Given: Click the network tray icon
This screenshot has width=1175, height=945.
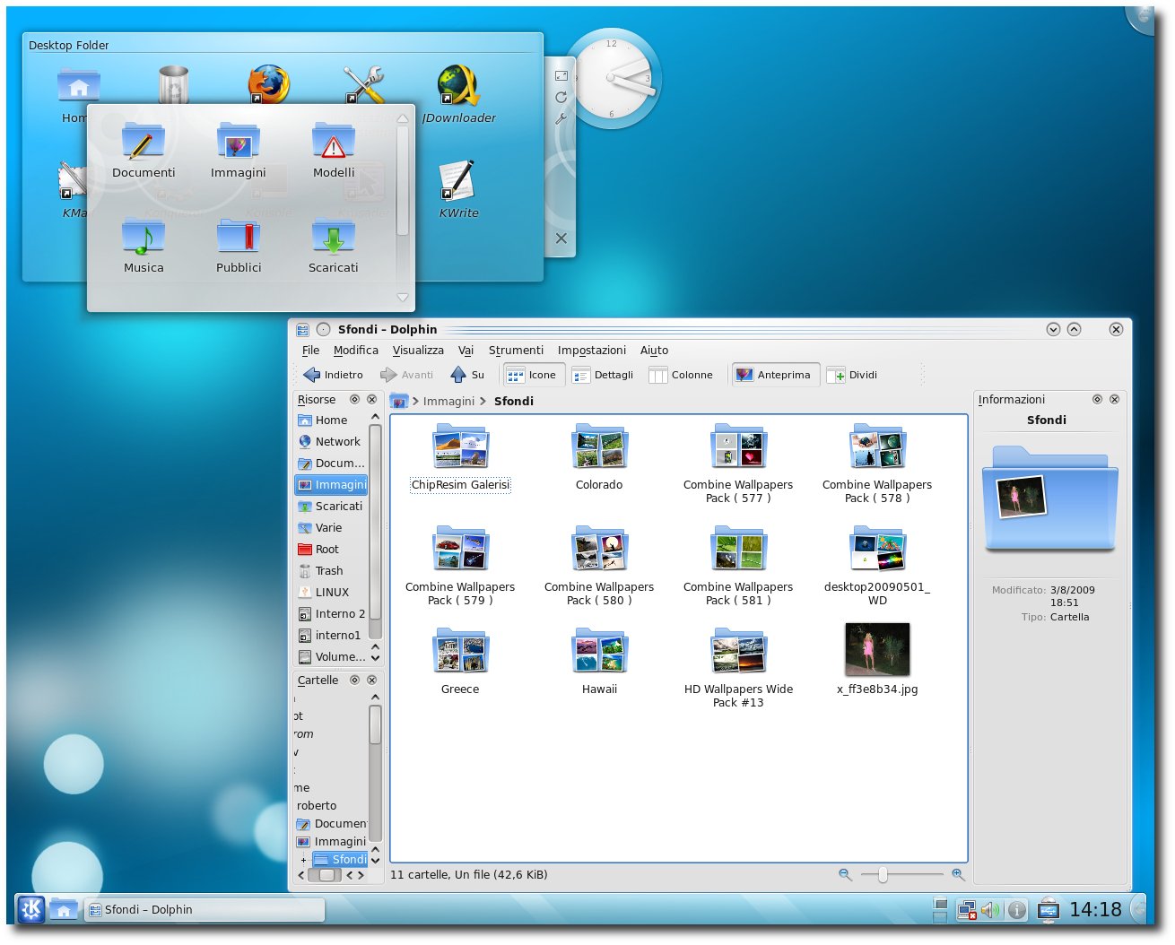Looking at the screenshot, I should click(x=967, y=911).
